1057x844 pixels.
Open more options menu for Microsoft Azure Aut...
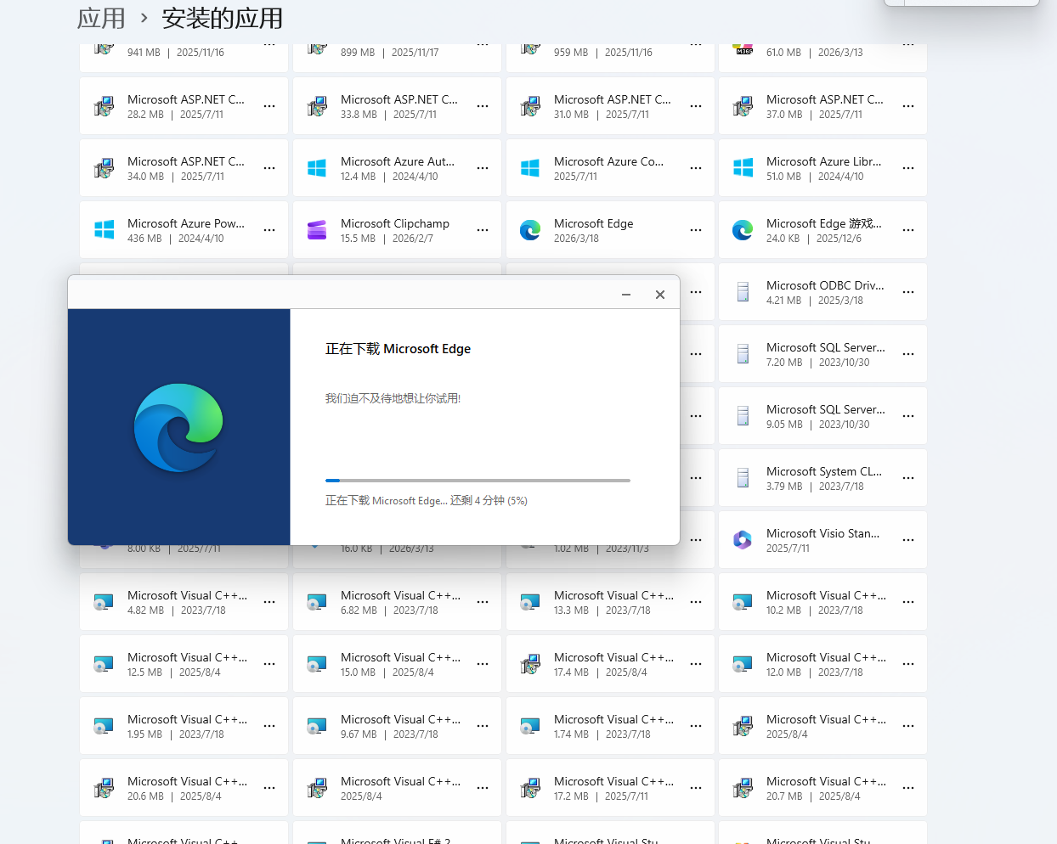pyautogui.click(x=483, y=168)
